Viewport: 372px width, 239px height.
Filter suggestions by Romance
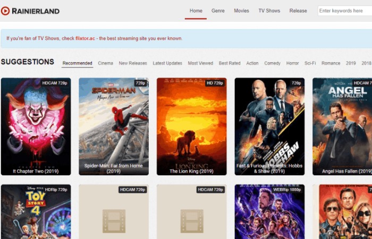click(x=331, y=63)
